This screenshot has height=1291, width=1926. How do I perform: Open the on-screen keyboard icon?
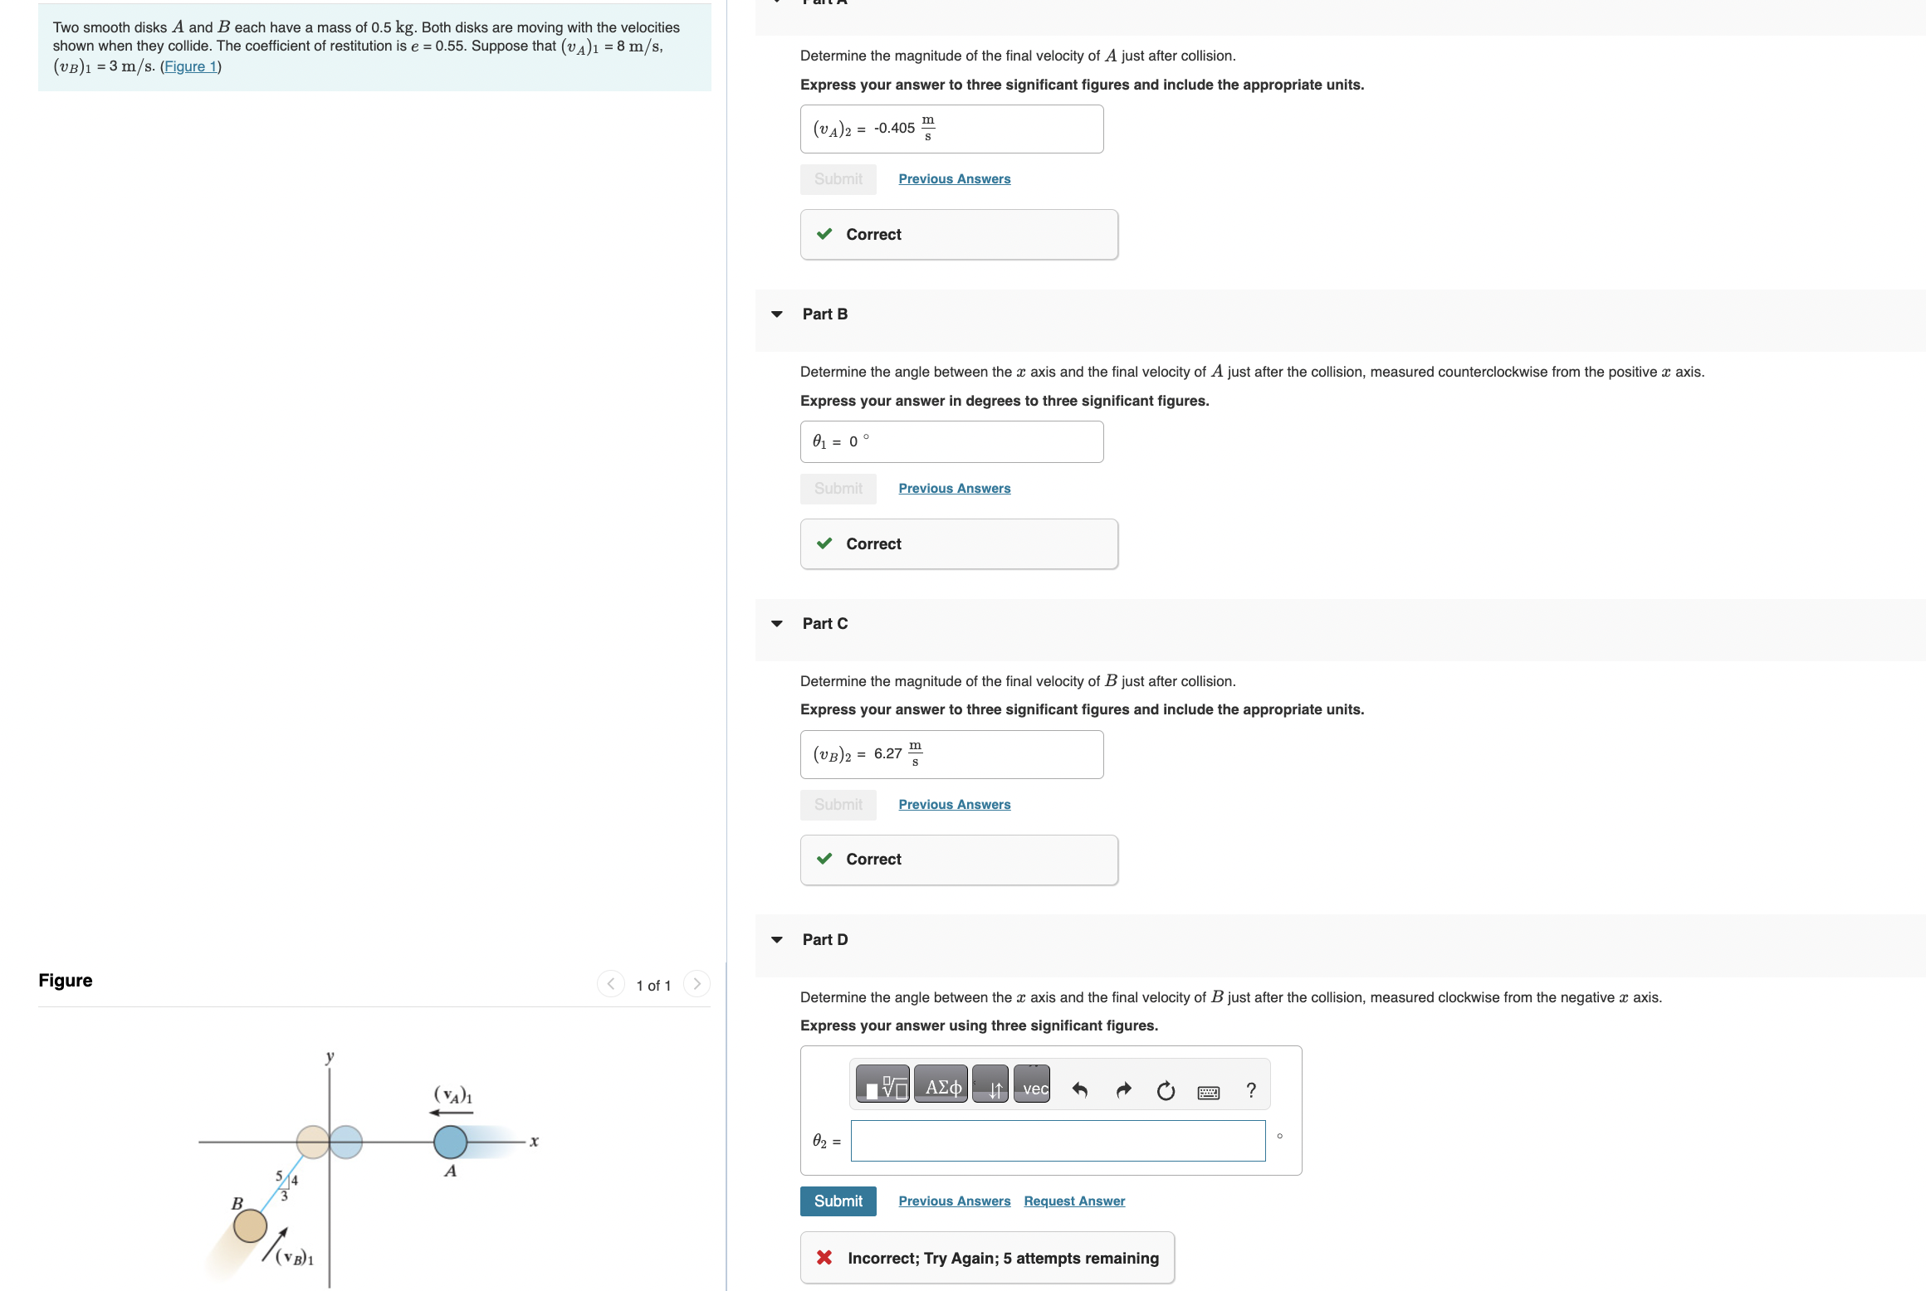[1208, 1091]
